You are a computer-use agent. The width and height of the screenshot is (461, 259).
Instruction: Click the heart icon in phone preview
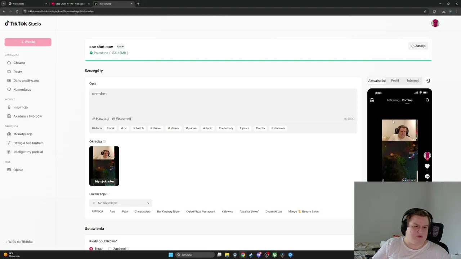pos(427,166)
